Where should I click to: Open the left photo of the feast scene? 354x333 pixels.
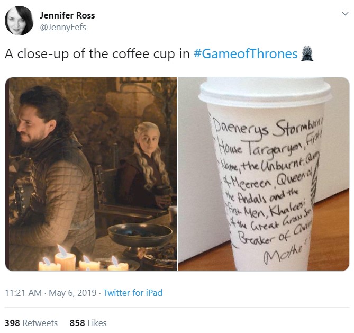click(91, 174)
